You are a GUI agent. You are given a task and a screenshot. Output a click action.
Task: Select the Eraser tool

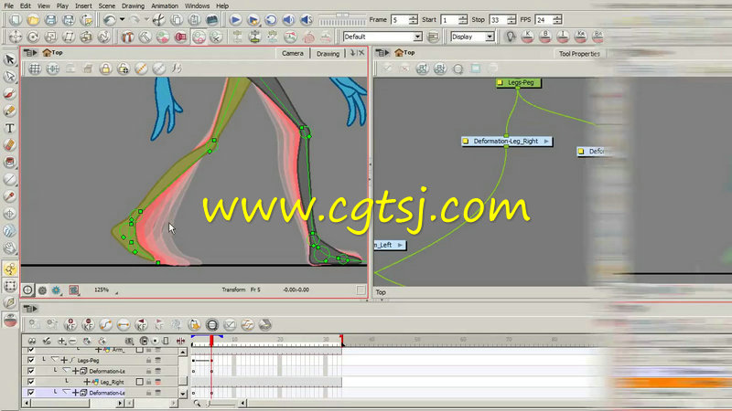[x=10, y=145]
